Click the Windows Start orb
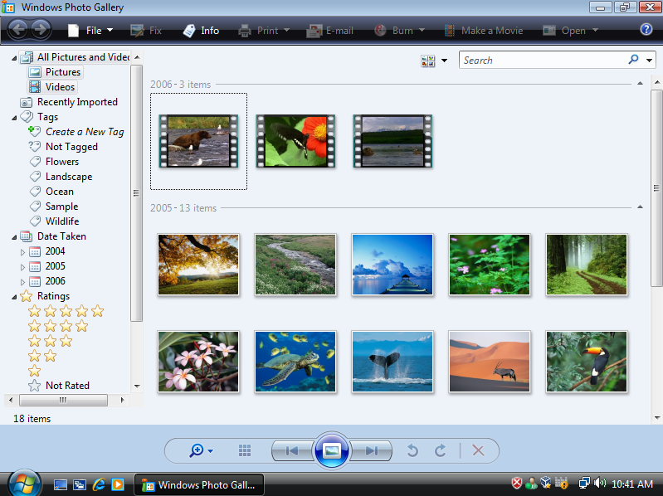The image size is (663, 496). [x=24, y=483]
